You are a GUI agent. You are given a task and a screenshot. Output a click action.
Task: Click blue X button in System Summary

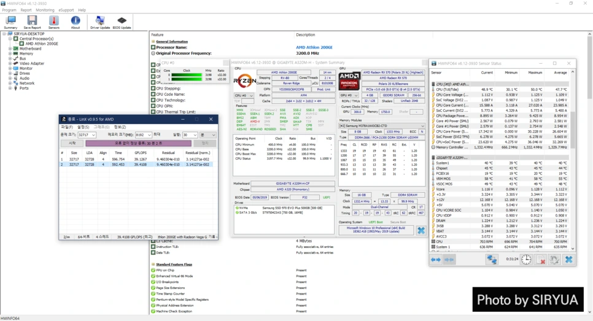pyautogui.click(x=421, y=230)
